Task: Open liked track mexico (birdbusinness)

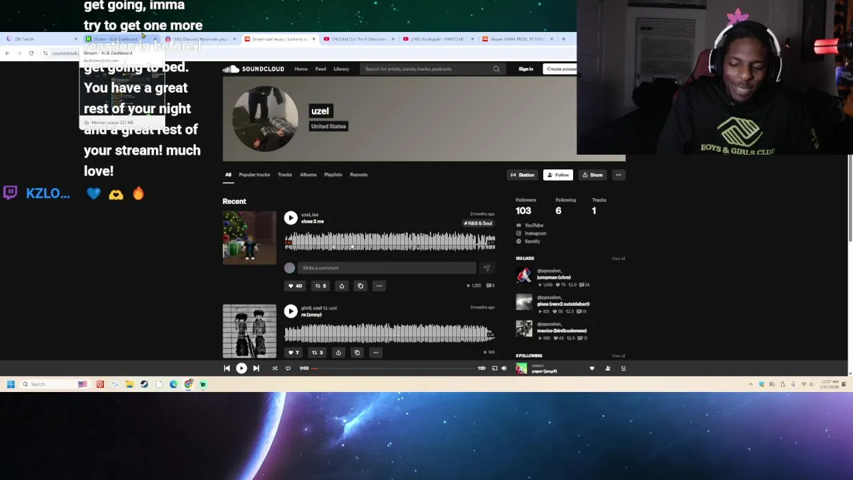Action: click(x=562, y=331)
